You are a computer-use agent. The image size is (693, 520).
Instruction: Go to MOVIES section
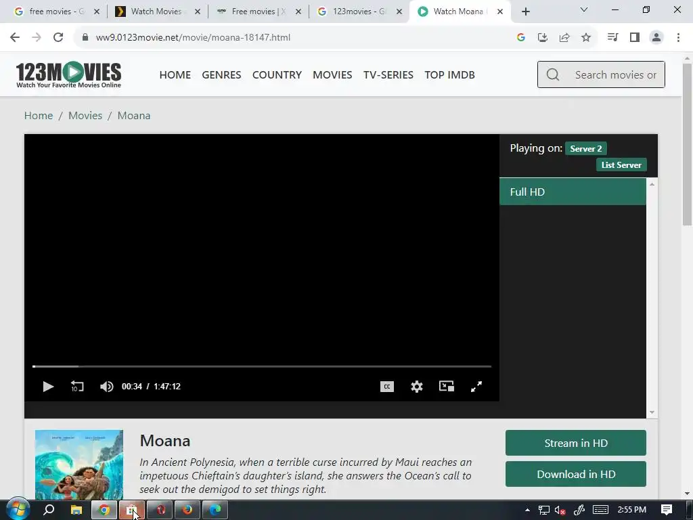332,74
